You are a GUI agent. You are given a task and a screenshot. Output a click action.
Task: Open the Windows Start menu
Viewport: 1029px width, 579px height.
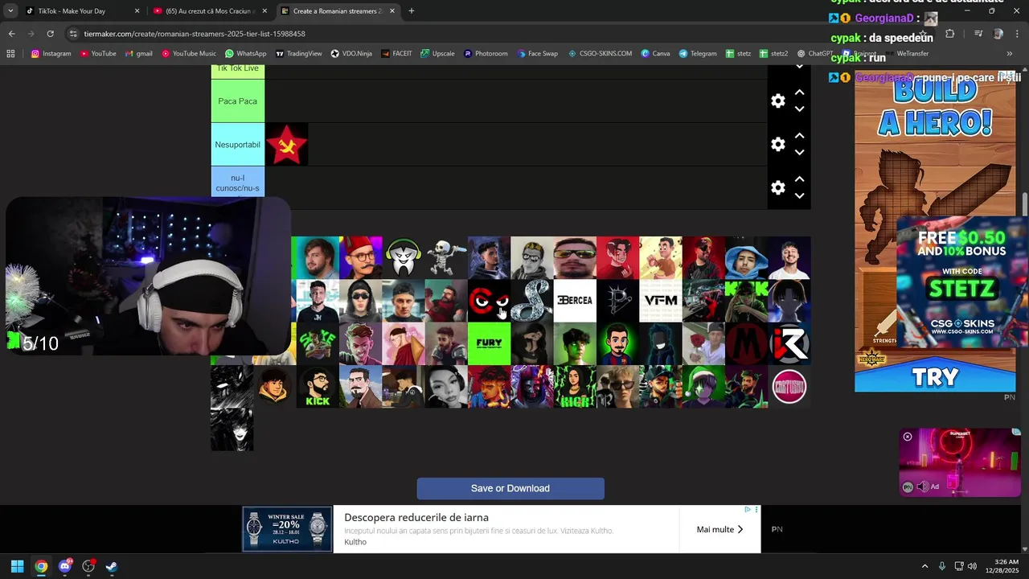tap(17, 566)
